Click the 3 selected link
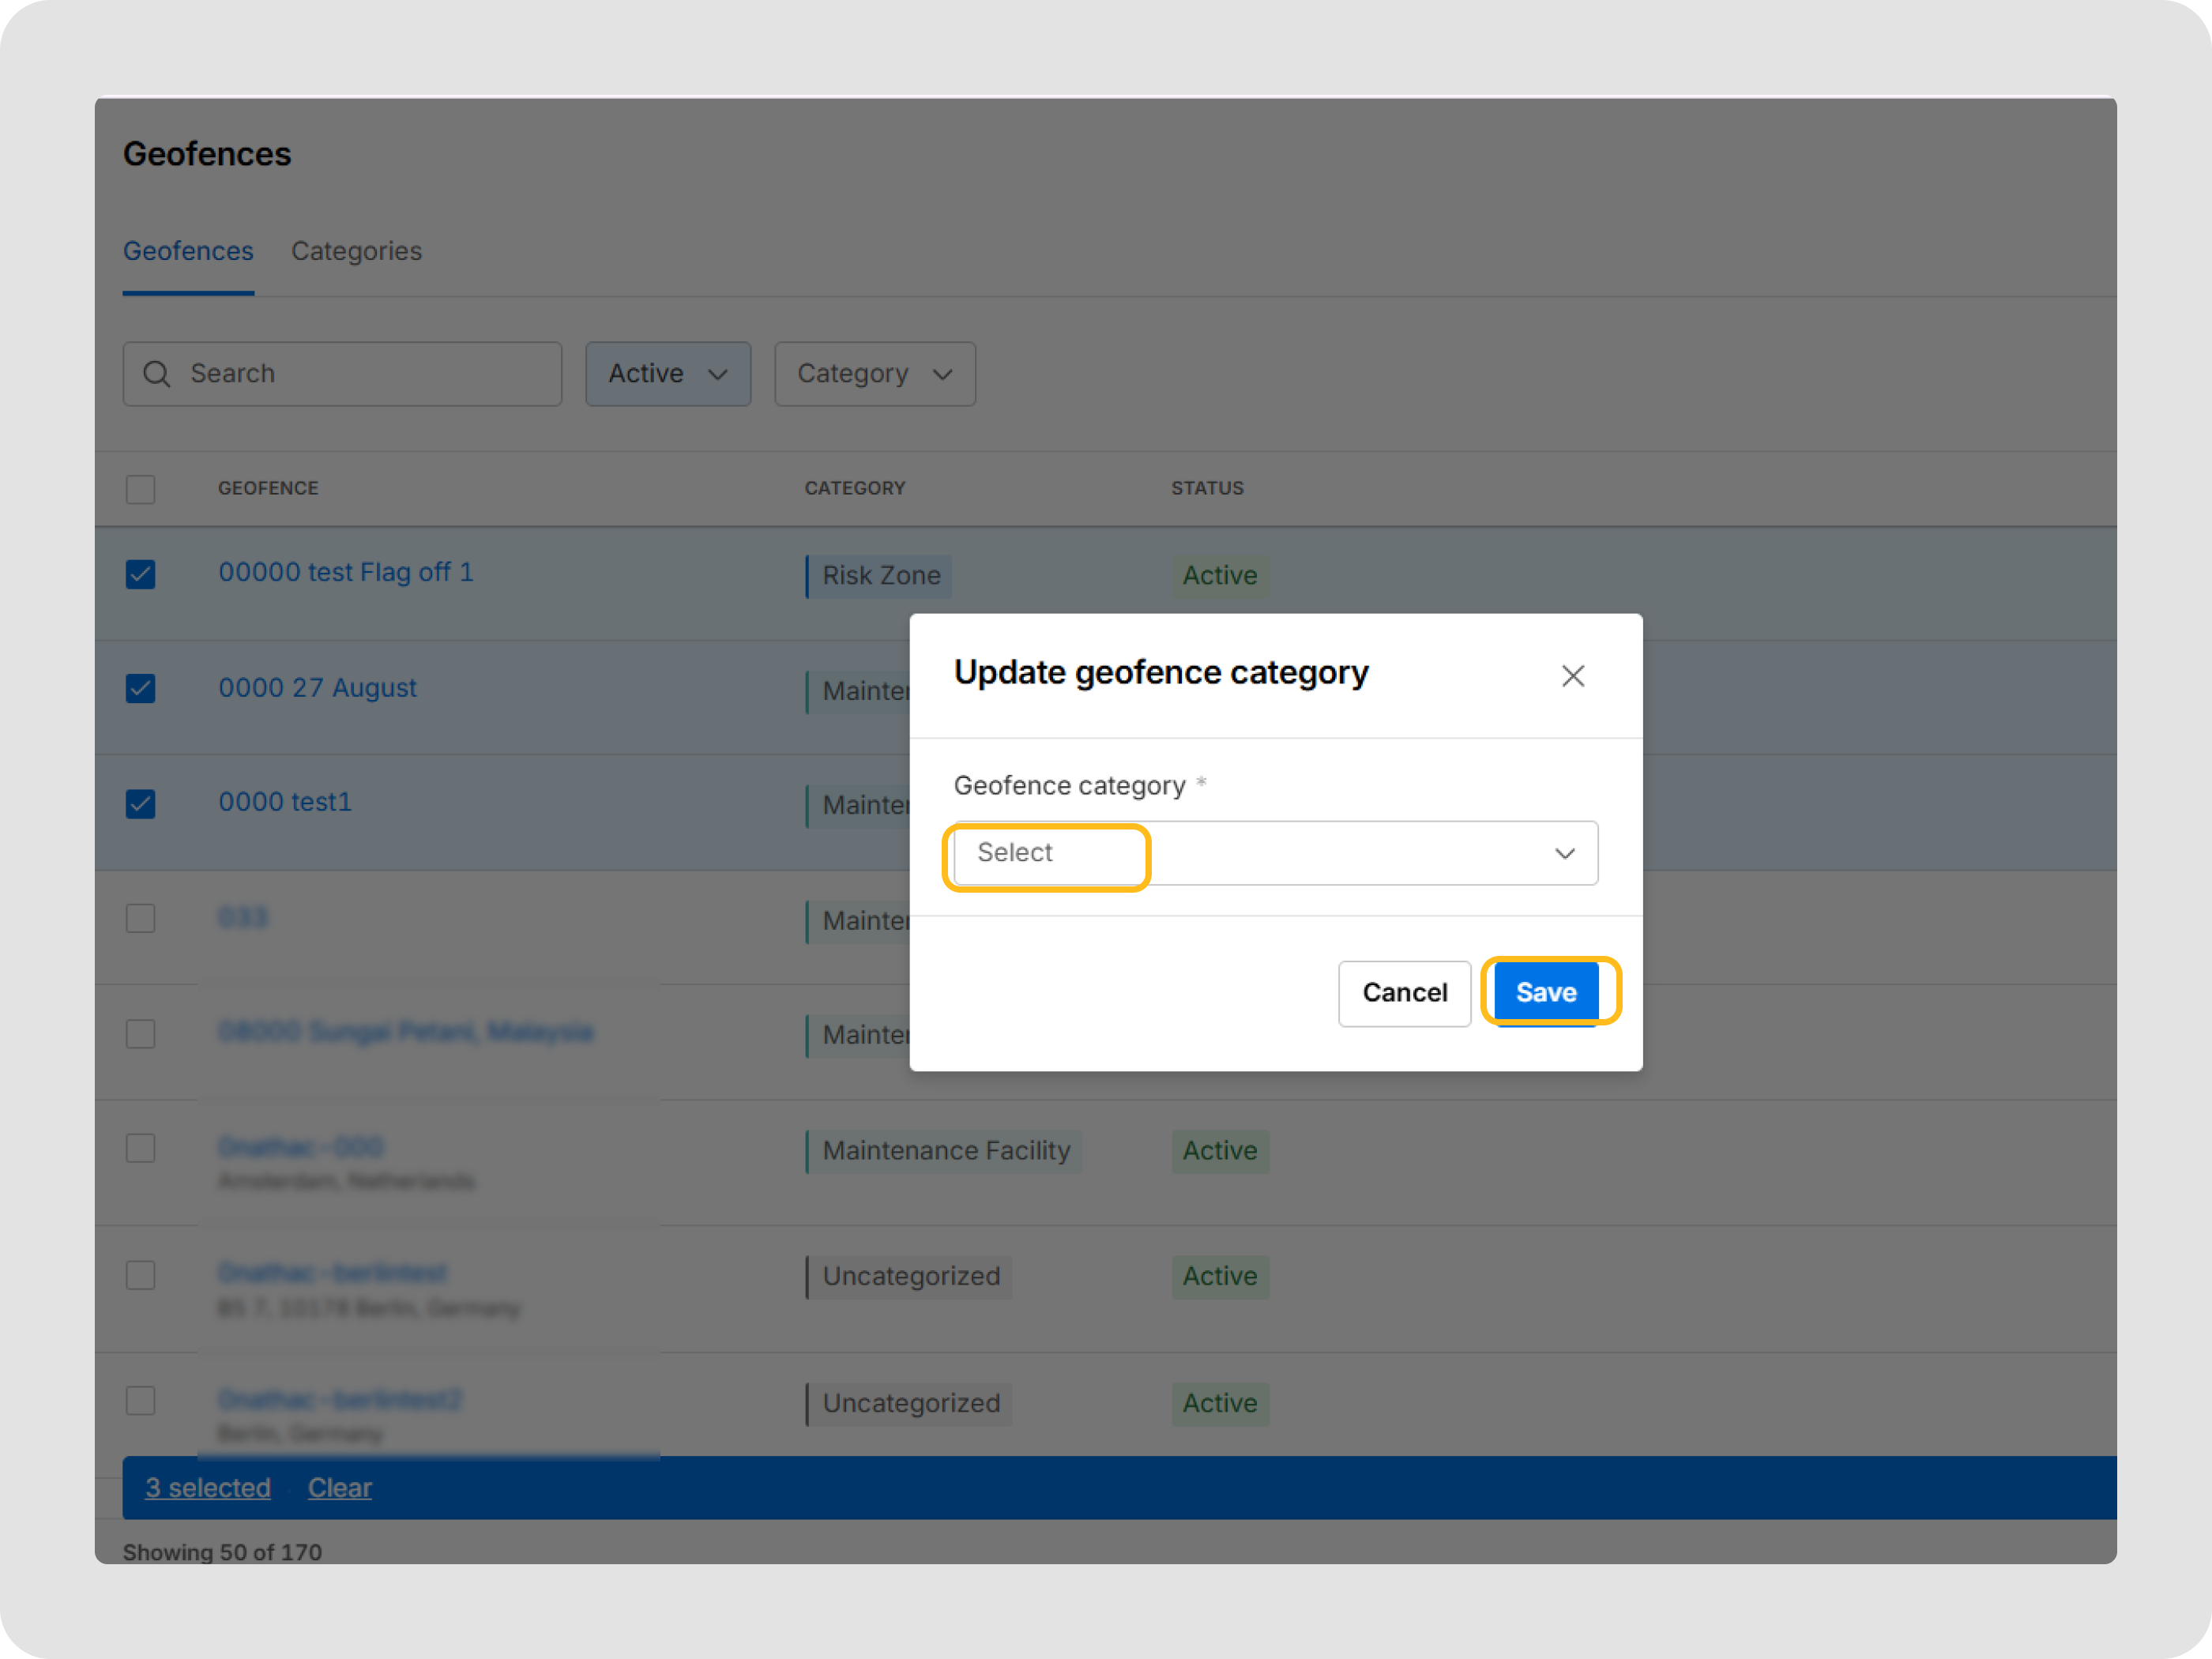Viewport: 2212px width, 1659px height. point(207,1487)
